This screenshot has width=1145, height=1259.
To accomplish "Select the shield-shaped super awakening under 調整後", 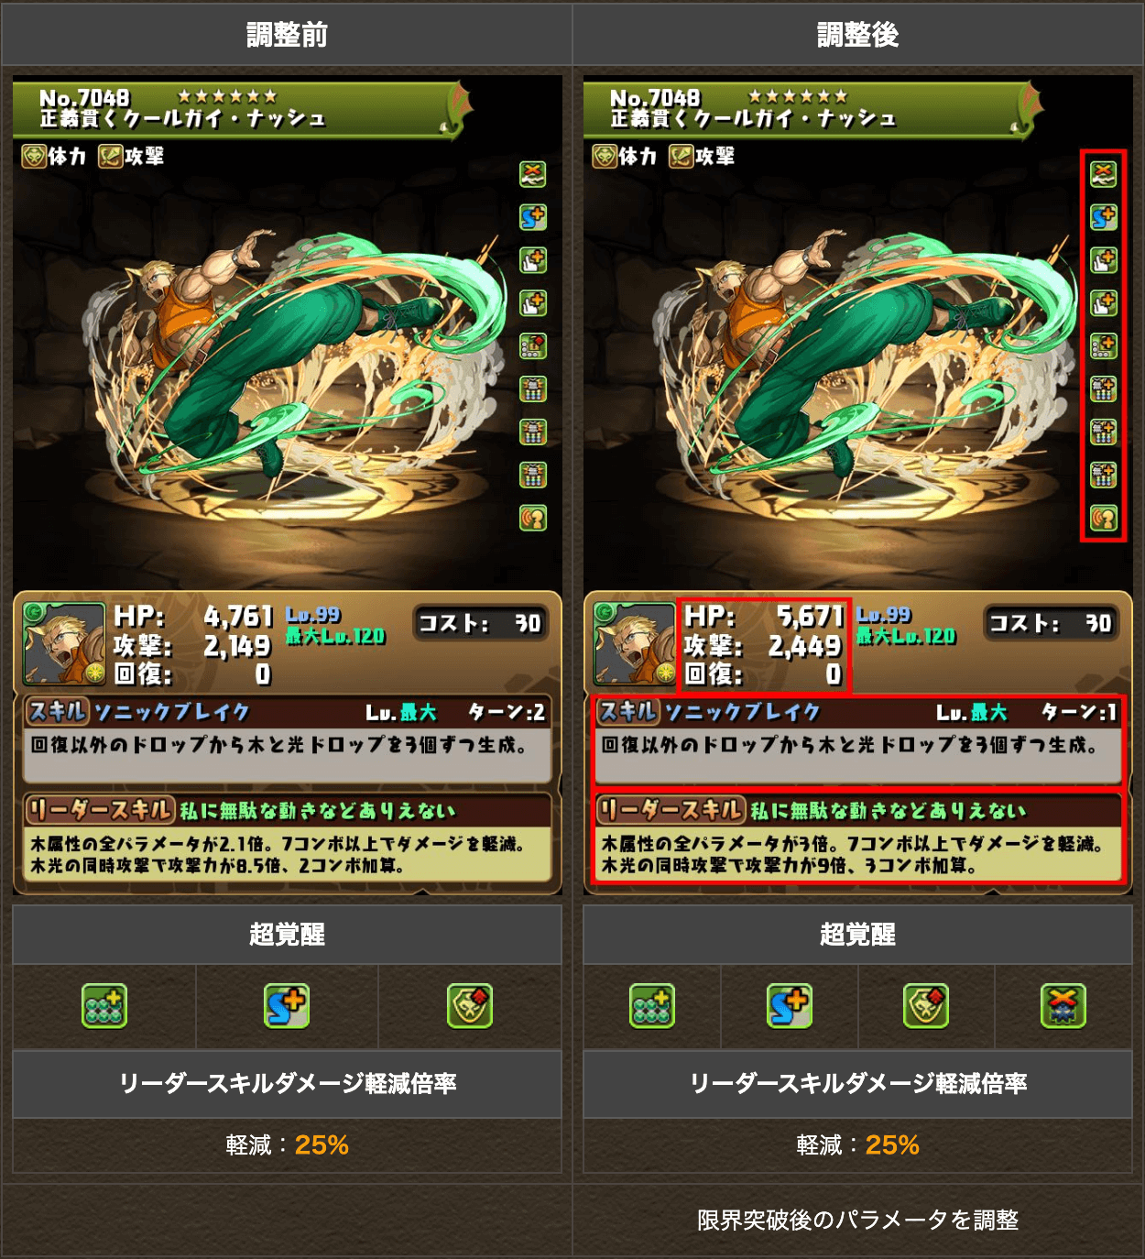I will pyautogui.click(x=926, y=1006).
